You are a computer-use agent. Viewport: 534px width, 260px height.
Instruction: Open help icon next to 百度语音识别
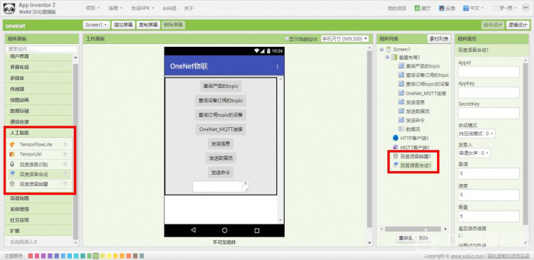pos(65,164)
